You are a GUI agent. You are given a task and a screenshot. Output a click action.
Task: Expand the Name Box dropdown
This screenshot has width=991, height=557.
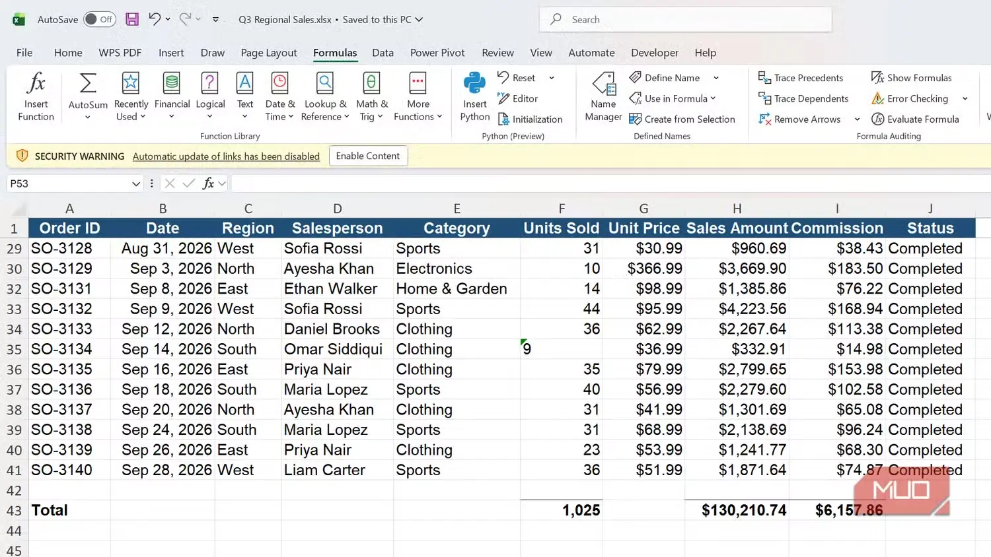(x=135, y=183)
